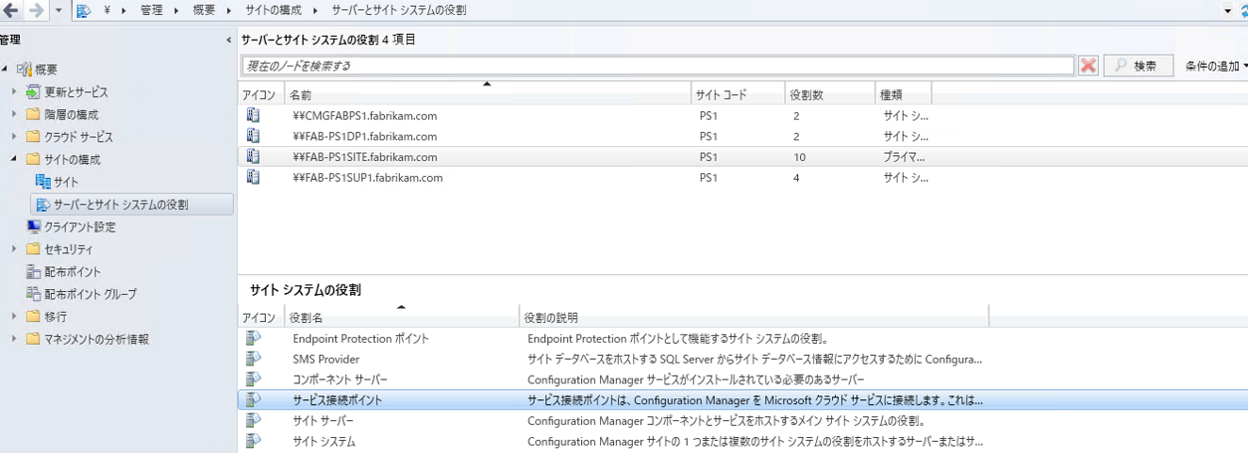Click the 配布ポイント グループ icon
The width and height of the screenshot is (1248, 453).
click(x=34, y=294)
